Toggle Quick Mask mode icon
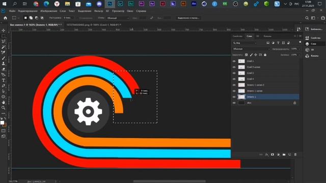Image resolution: width=326 pixels, height=183 pixels. pyautogui.click(x=4, y=131)
